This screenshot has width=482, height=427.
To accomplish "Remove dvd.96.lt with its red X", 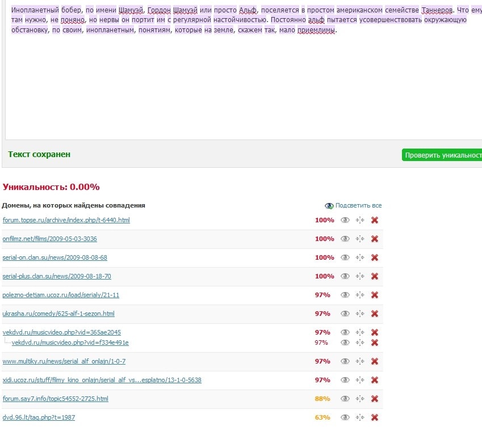I will (374, 417).
